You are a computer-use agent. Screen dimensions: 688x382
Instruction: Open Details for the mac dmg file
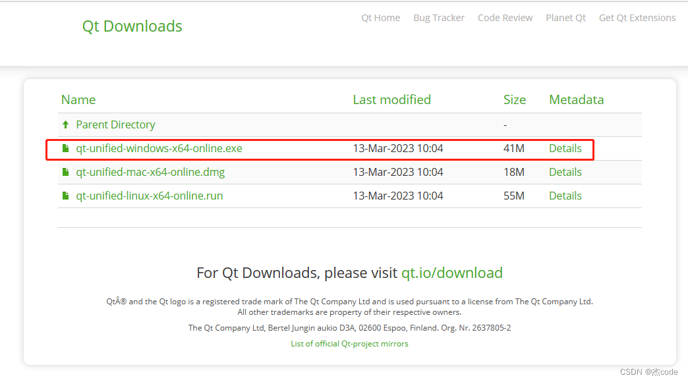point(565,172)
